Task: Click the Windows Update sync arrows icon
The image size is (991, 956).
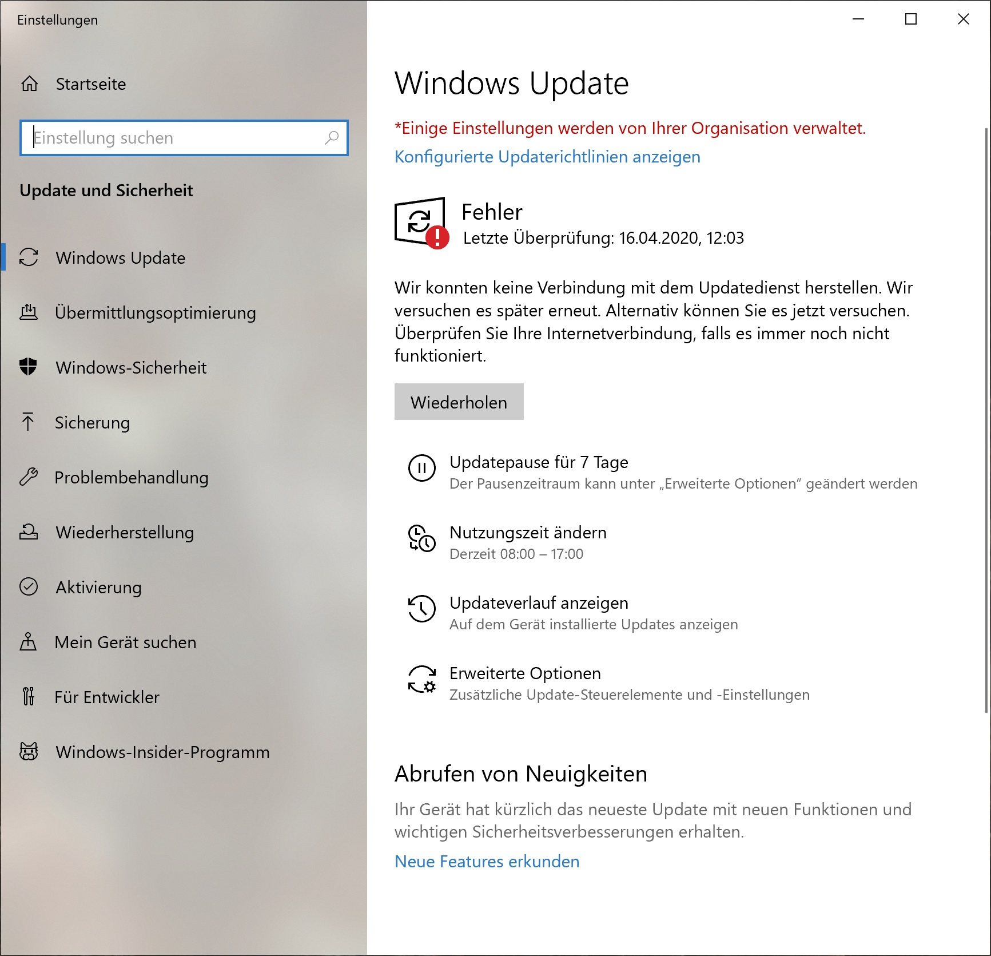Action: point(29,257)
